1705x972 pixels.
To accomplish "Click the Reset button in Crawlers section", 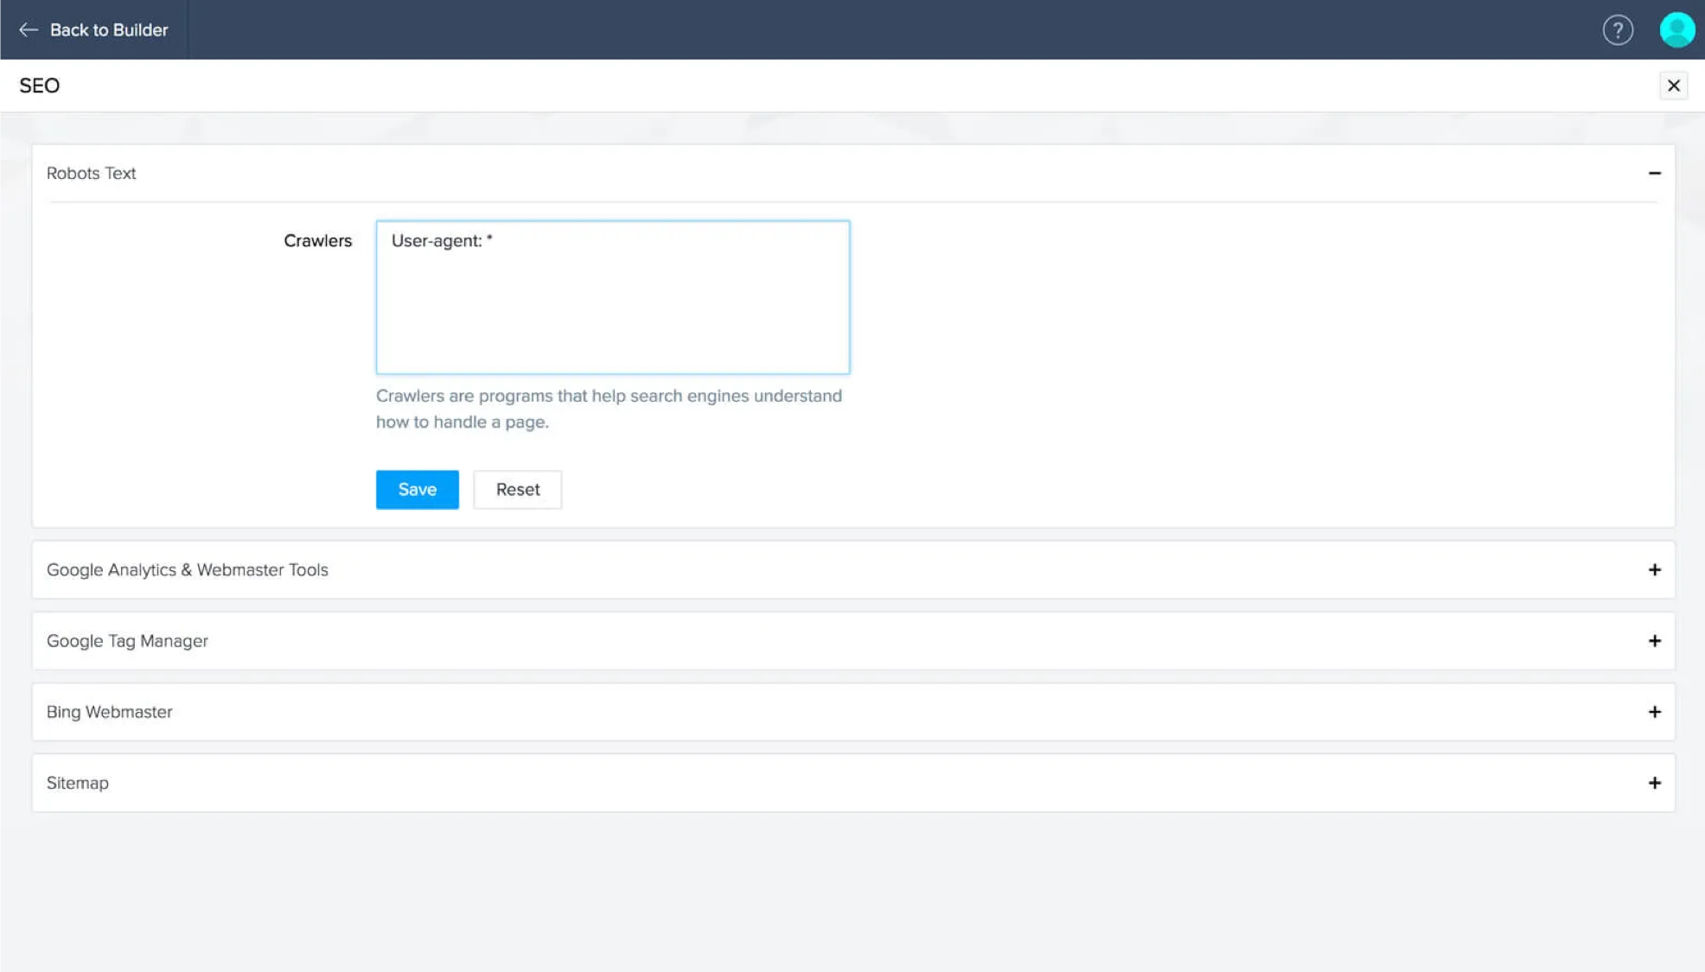I will [518, 489].
